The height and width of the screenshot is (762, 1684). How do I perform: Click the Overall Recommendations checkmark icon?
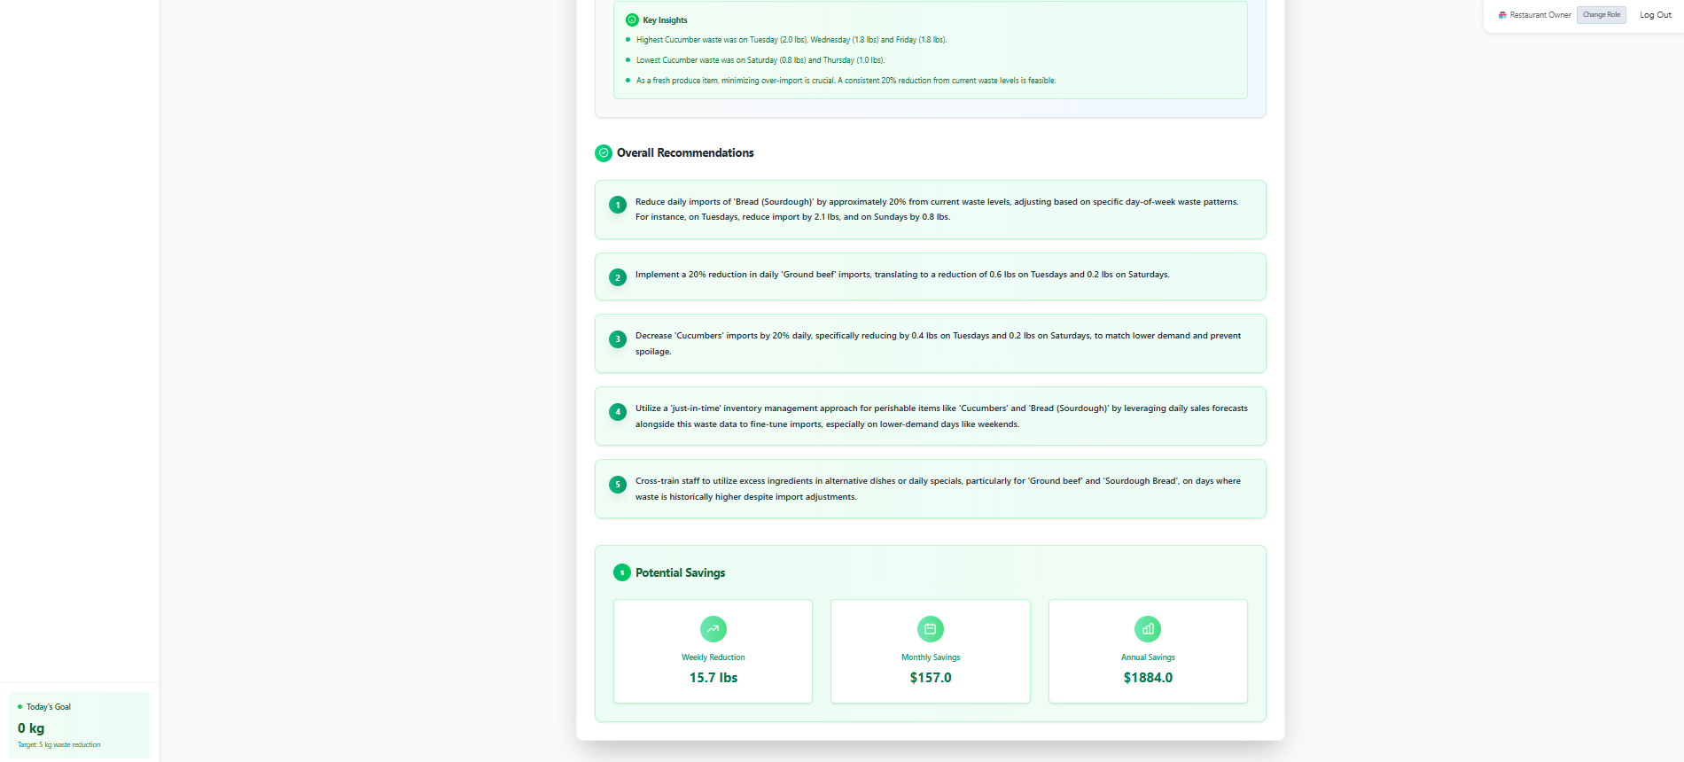point(604,153)
